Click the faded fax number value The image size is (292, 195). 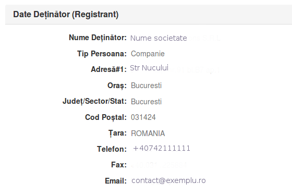(159, 165)
